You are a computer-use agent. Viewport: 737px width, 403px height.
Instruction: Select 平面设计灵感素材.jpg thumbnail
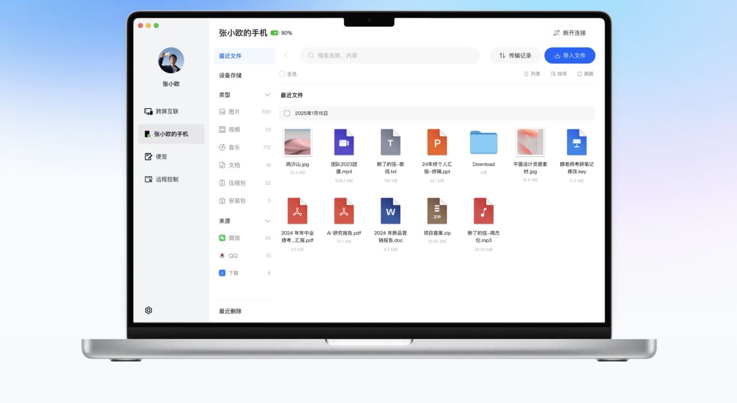530,142
